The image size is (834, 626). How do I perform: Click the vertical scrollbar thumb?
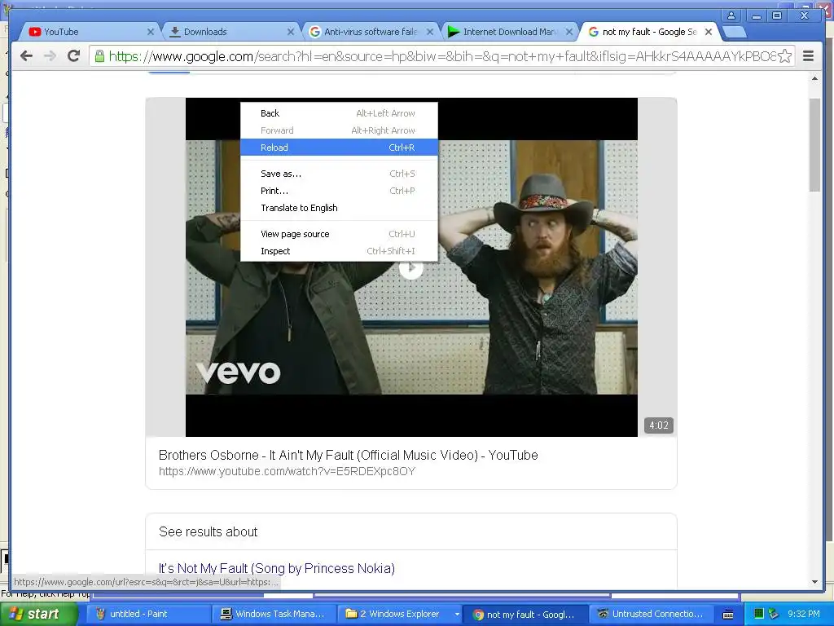[x=814, y=145]
